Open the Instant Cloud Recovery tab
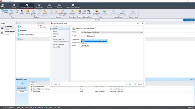Screen dimensions: 195x109 click(73, 6)
